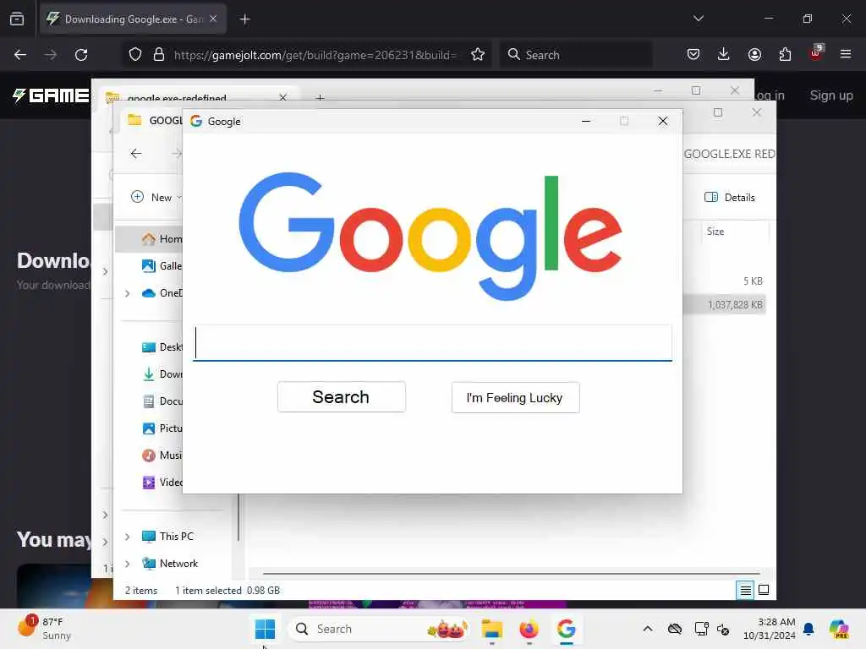866x649 pixels.
Task: Select Google app icon in taskbar
Action: (x=566, y=629)
